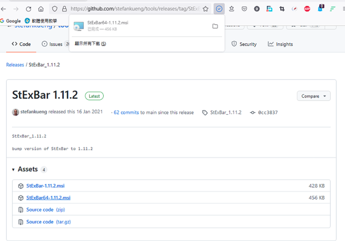Switch to the Security tab
The height and width of the screenshot is (241, 345).
click(x=244, y=44)
